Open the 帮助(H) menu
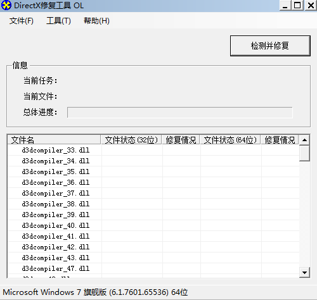The image size is (317, 300). coord(96,21)
